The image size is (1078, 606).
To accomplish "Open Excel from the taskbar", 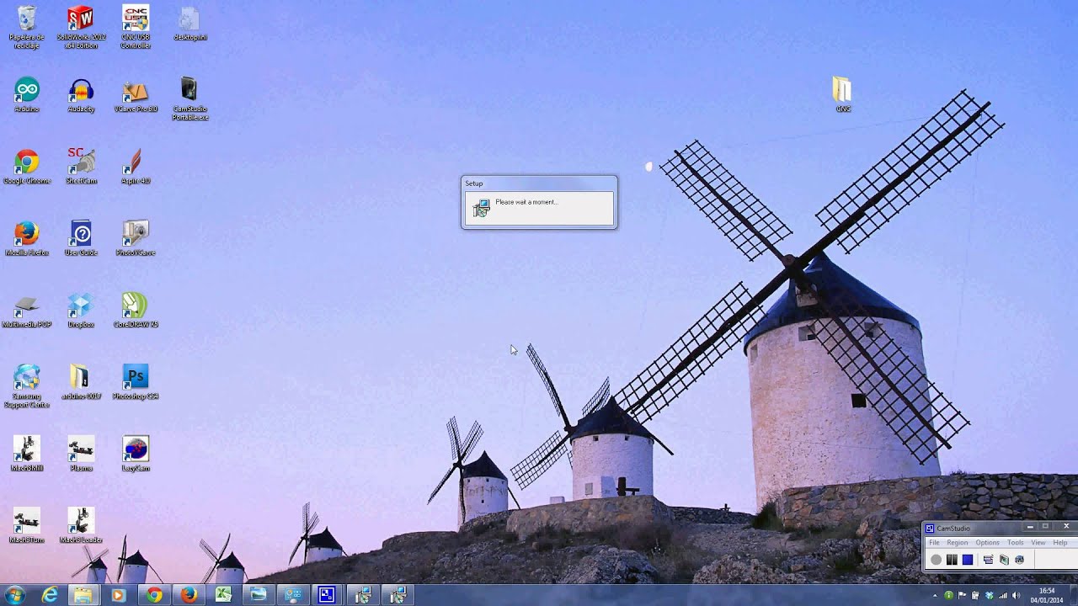I will [223, 595].
